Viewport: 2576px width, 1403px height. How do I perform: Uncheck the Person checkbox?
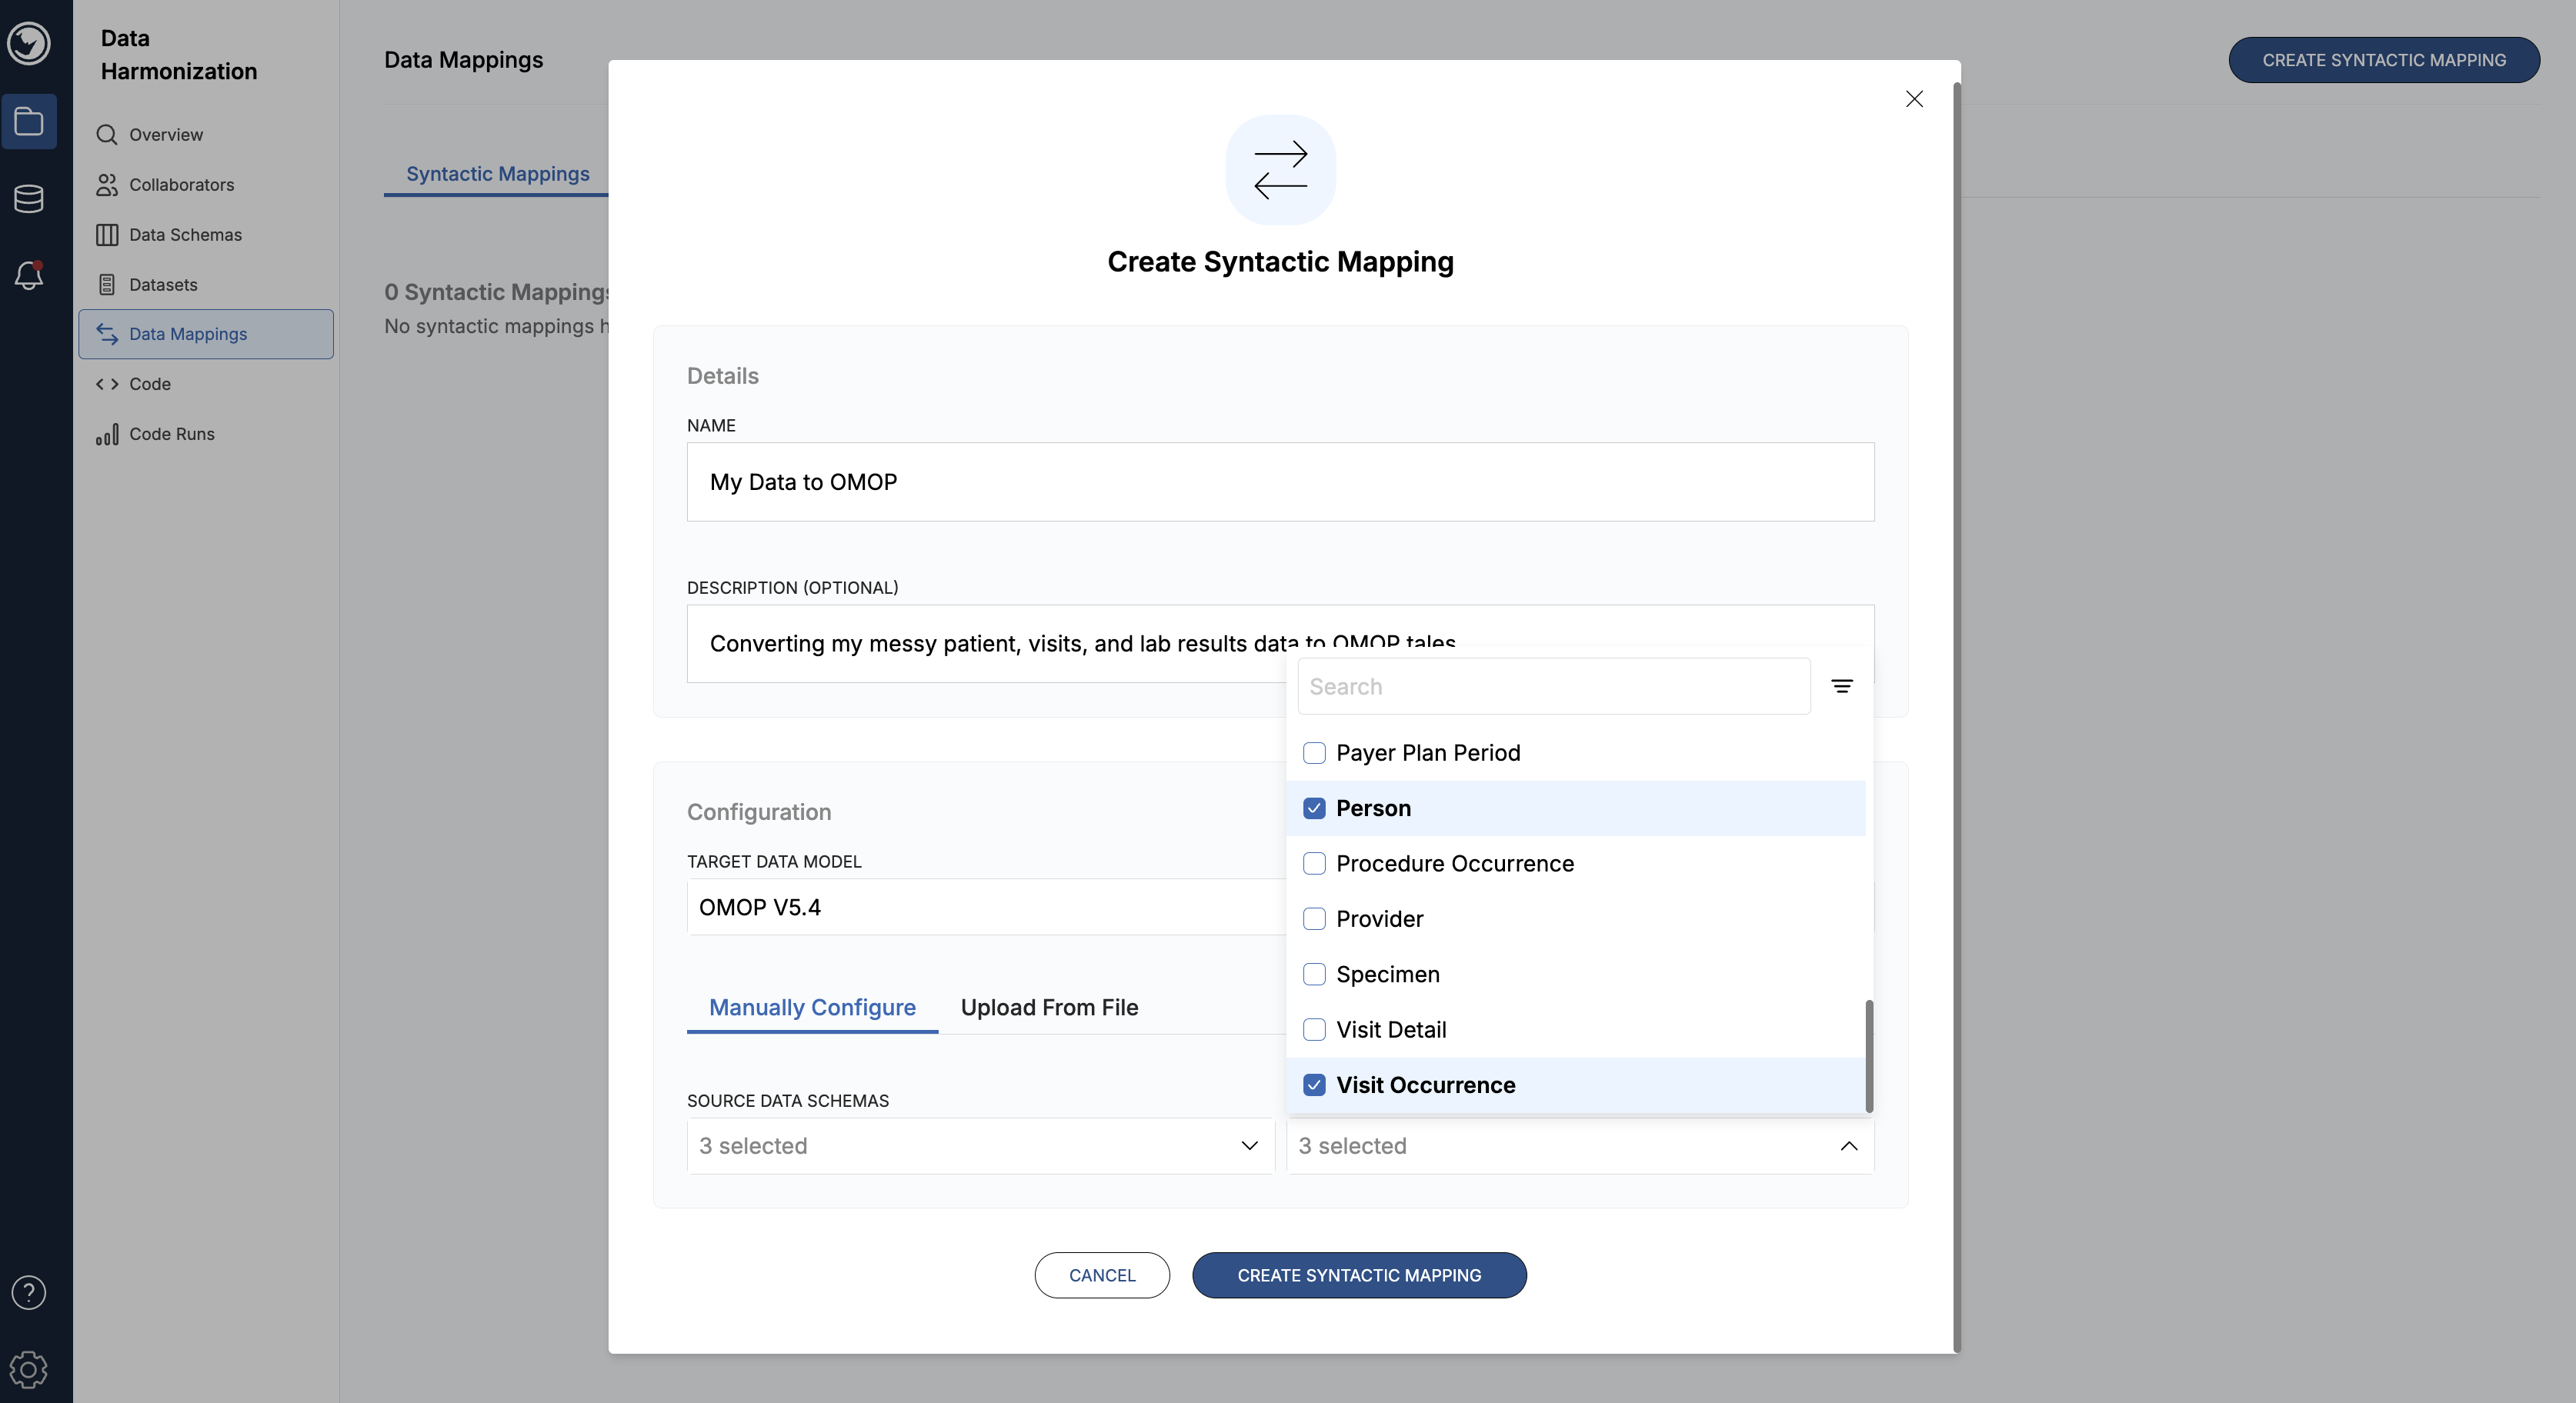coord(1314,808)
